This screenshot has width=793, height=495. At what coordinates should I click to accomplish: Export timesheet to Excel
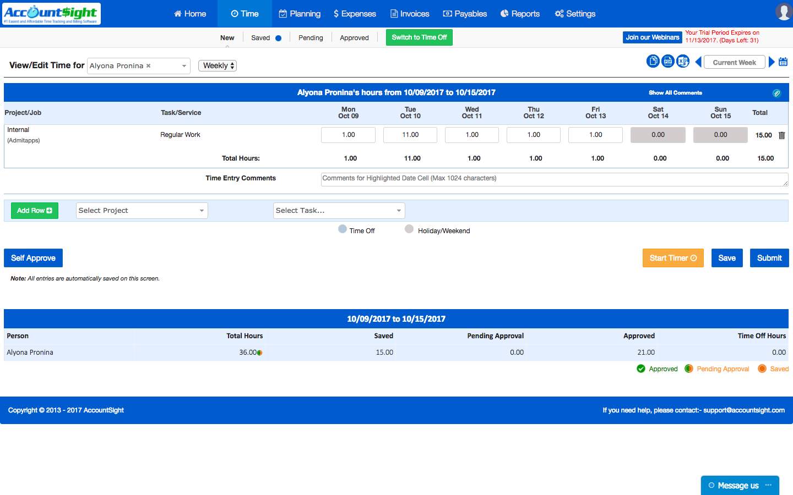coord(683,61)
